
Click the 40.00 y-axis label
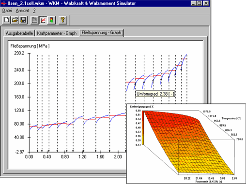(x=19, y=138)
